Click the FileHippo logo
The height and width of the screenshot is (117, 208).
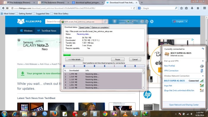pyautogui.click(x=29, y=21)
